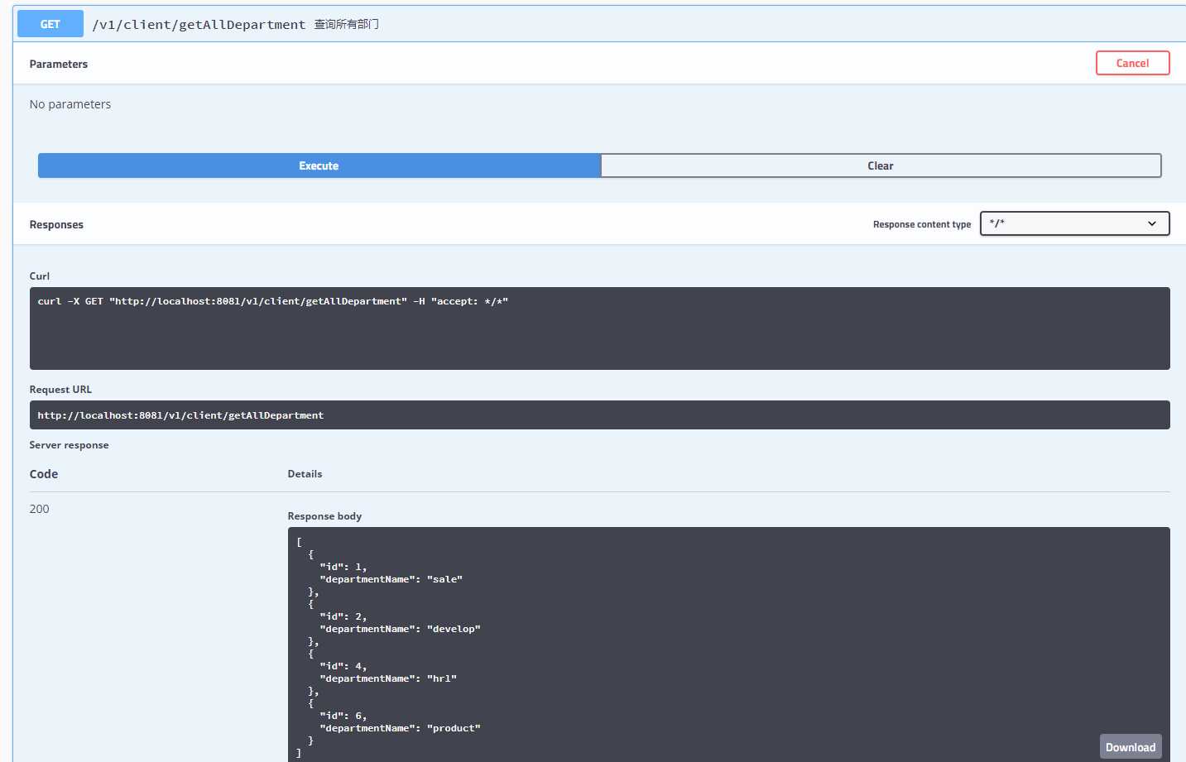The image size is (1186, 762).
Task: Click the departmentName "product" line
Action: 400,728
